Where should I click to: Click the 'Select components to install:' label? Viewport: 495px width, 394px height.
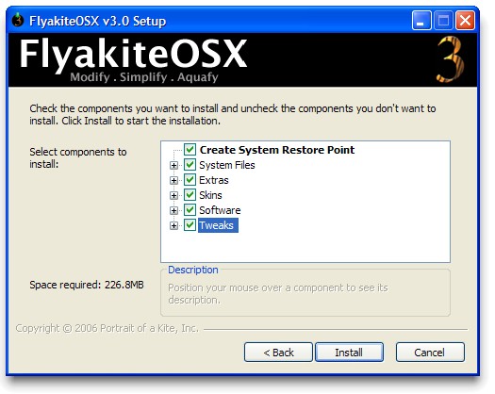78,157
